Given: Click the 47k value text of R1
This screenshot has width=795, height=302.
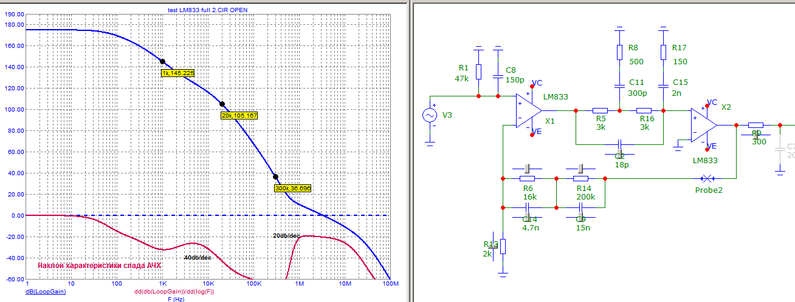Looking at the screenshot, I should tap(461, 79).
